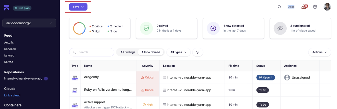Open the Clouds section
This screenshot has height=109, width=337.
point(10,89)
